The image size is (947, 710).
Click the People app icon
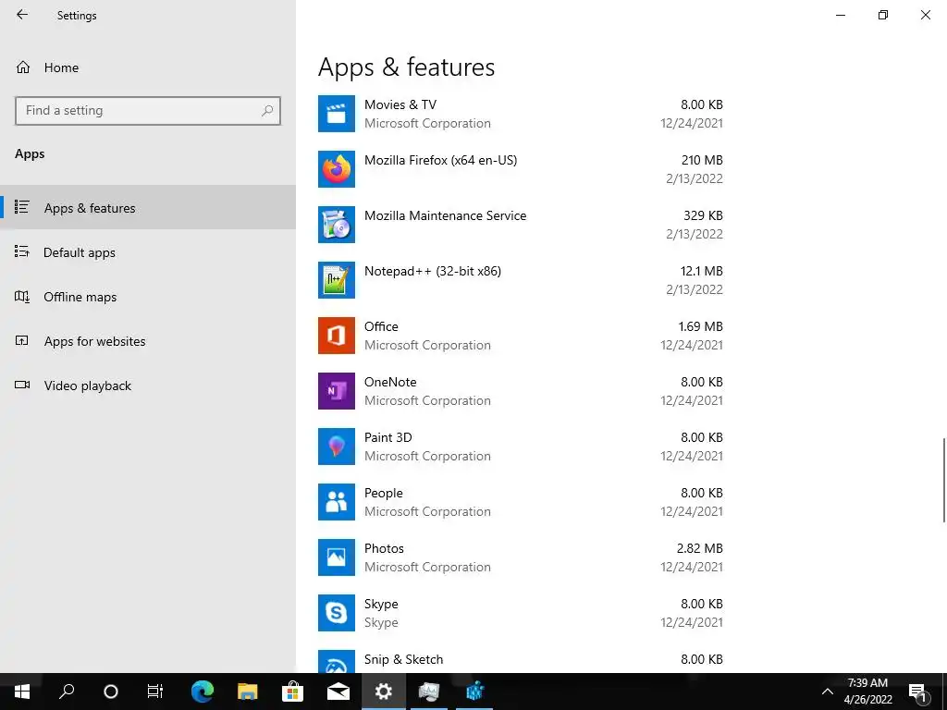(x=337, y=502)
